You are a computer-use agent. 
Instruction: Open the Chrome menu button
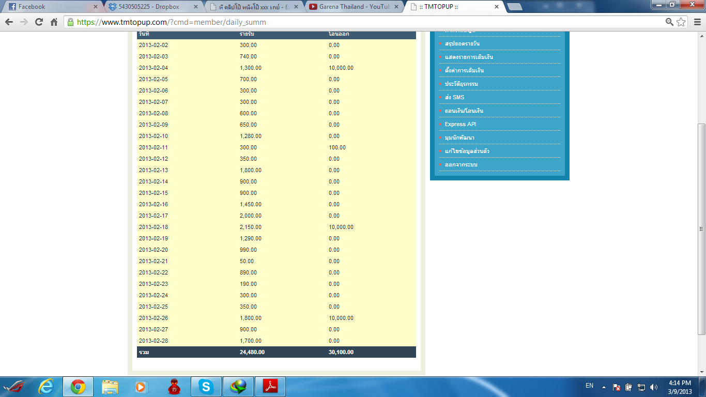tap(697, 22)
